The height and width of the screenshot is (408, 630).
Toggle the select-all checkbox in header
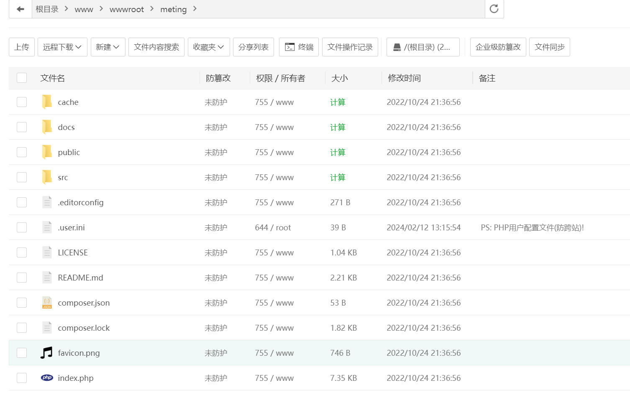click(x=22, y=78)
